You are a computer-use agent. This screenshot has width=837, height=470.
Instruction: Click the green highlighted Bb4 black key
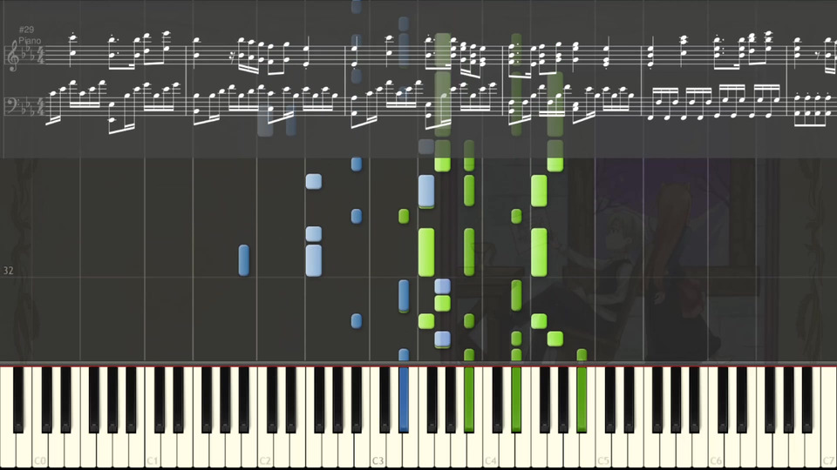point(582,399)
